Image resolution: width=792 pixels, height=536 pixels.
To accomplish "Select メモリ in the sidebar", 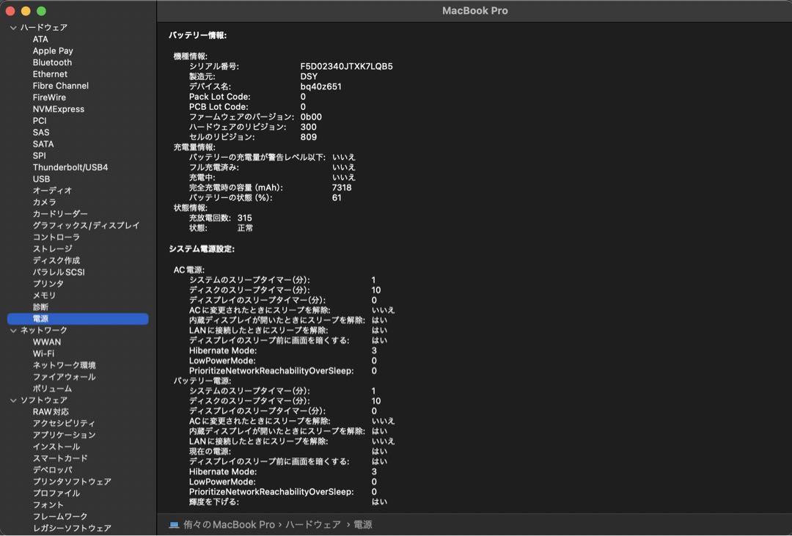I will tap(45, 295).
